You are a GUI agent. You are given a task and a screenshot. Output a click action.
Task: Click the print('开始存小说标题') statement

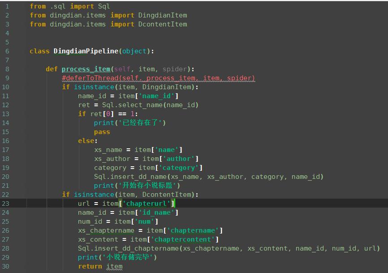tap(137, 186)
